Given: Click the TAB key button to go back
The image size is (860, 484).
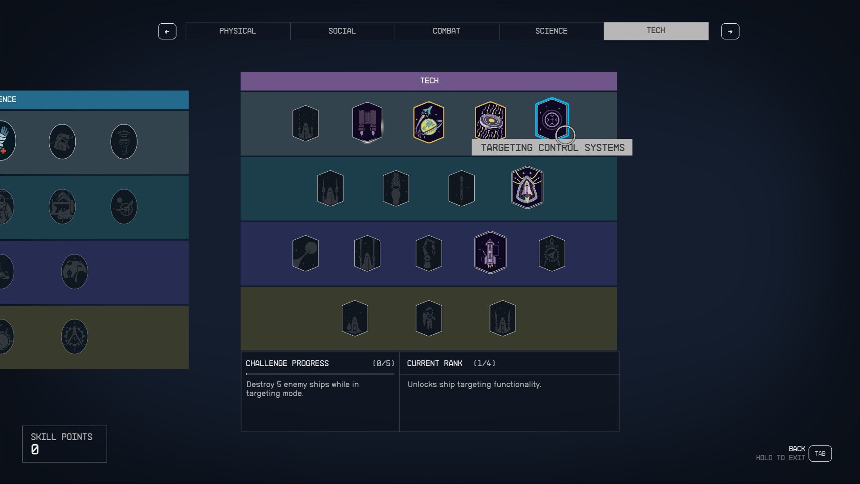Looking at the screenshot, I should tap(820, 454).
